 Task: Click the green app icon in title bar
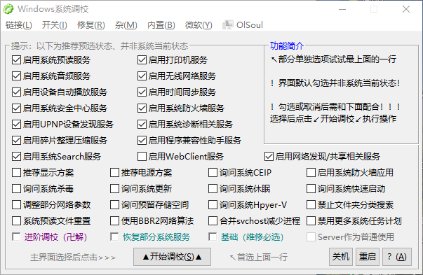[8, 9]
